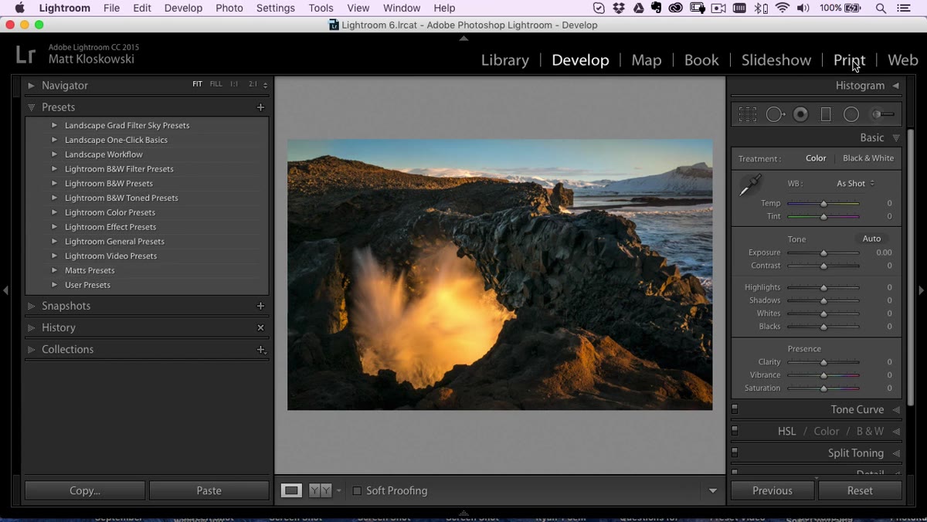
Task: Switch to the Print module
Action: click(849, 60)
